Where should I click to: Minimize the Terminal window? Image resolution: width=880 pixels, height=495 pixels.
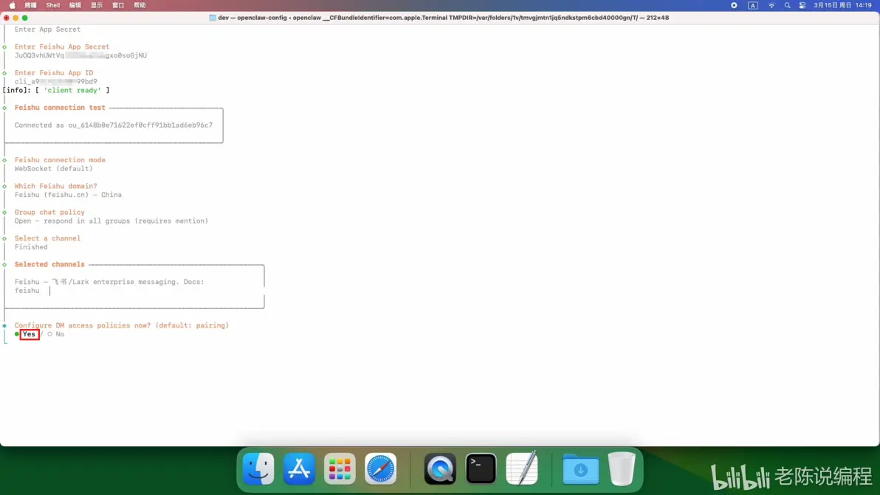click(x=16, y=18)
